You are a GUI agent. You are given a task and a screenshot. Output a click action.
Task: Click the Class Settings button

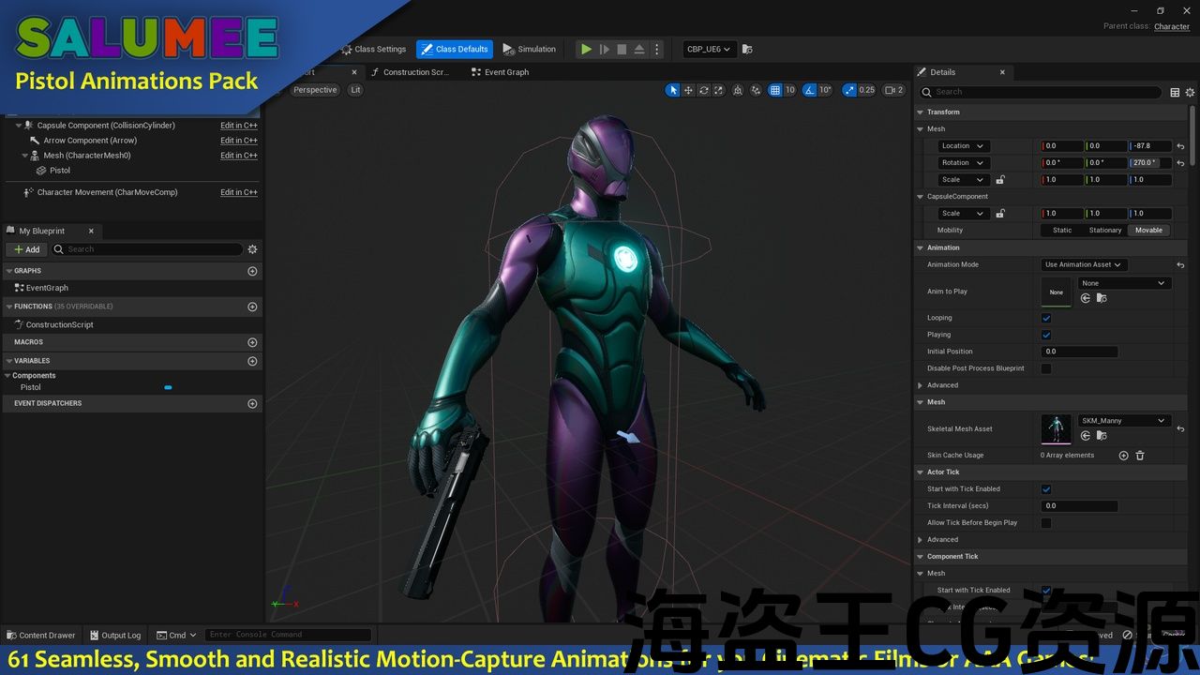(373, 49)
